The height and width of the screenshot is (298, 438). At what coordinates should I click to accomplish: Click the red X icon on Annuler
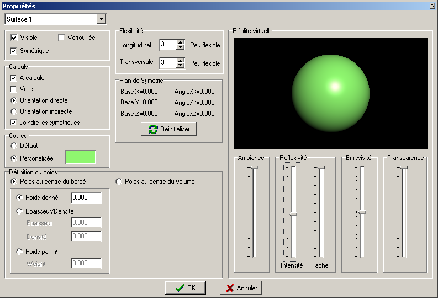point(230,288)
